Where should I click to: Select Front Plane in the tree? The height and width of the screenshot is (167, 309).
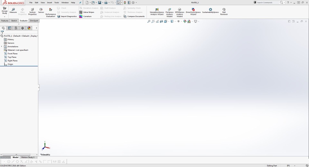coord(11,54)
